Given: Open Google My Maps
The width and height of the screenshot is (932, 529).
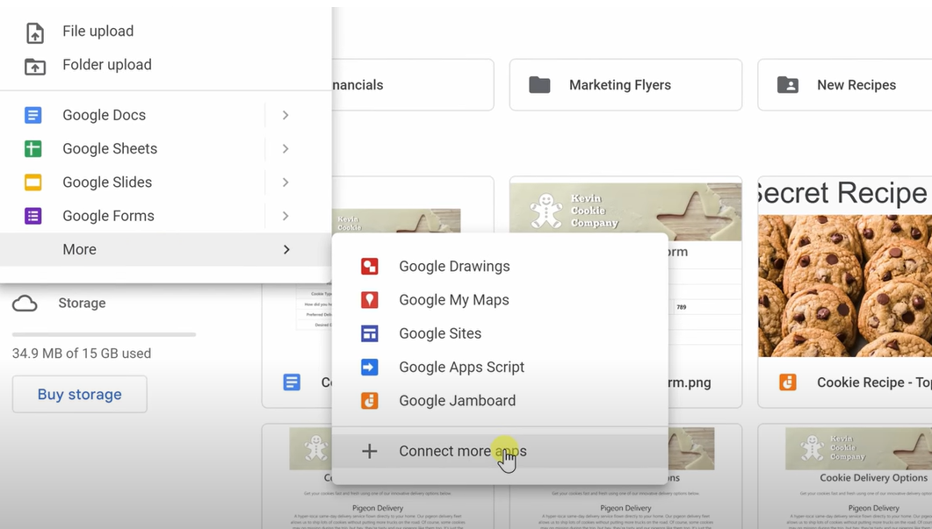Looking at the screenshot, I should click(x=454, y=299).
